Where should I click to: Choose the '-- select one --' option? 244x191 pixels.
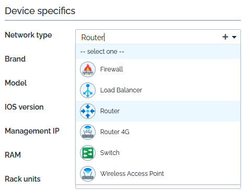(158, 52)
